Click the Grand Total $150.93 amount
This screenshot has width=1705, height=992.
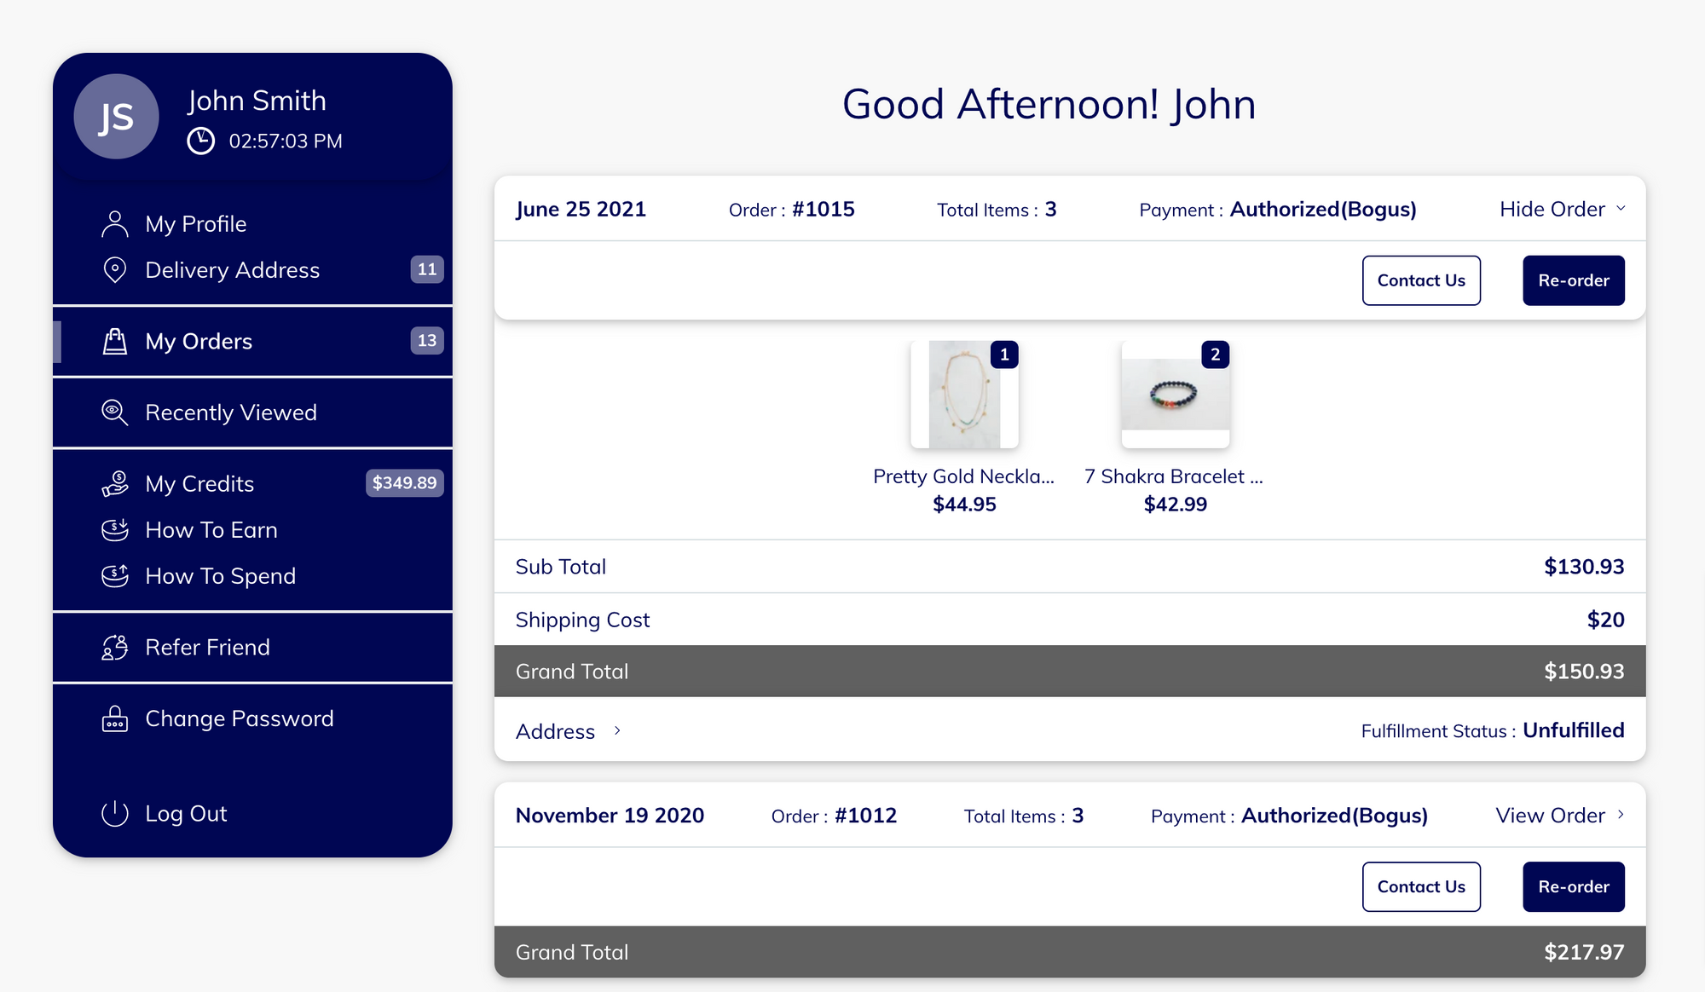[1584, 672]
